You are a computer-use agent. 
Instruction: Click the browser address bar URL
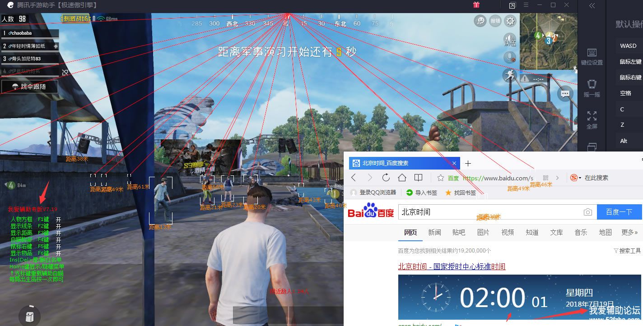pos(498,178)
